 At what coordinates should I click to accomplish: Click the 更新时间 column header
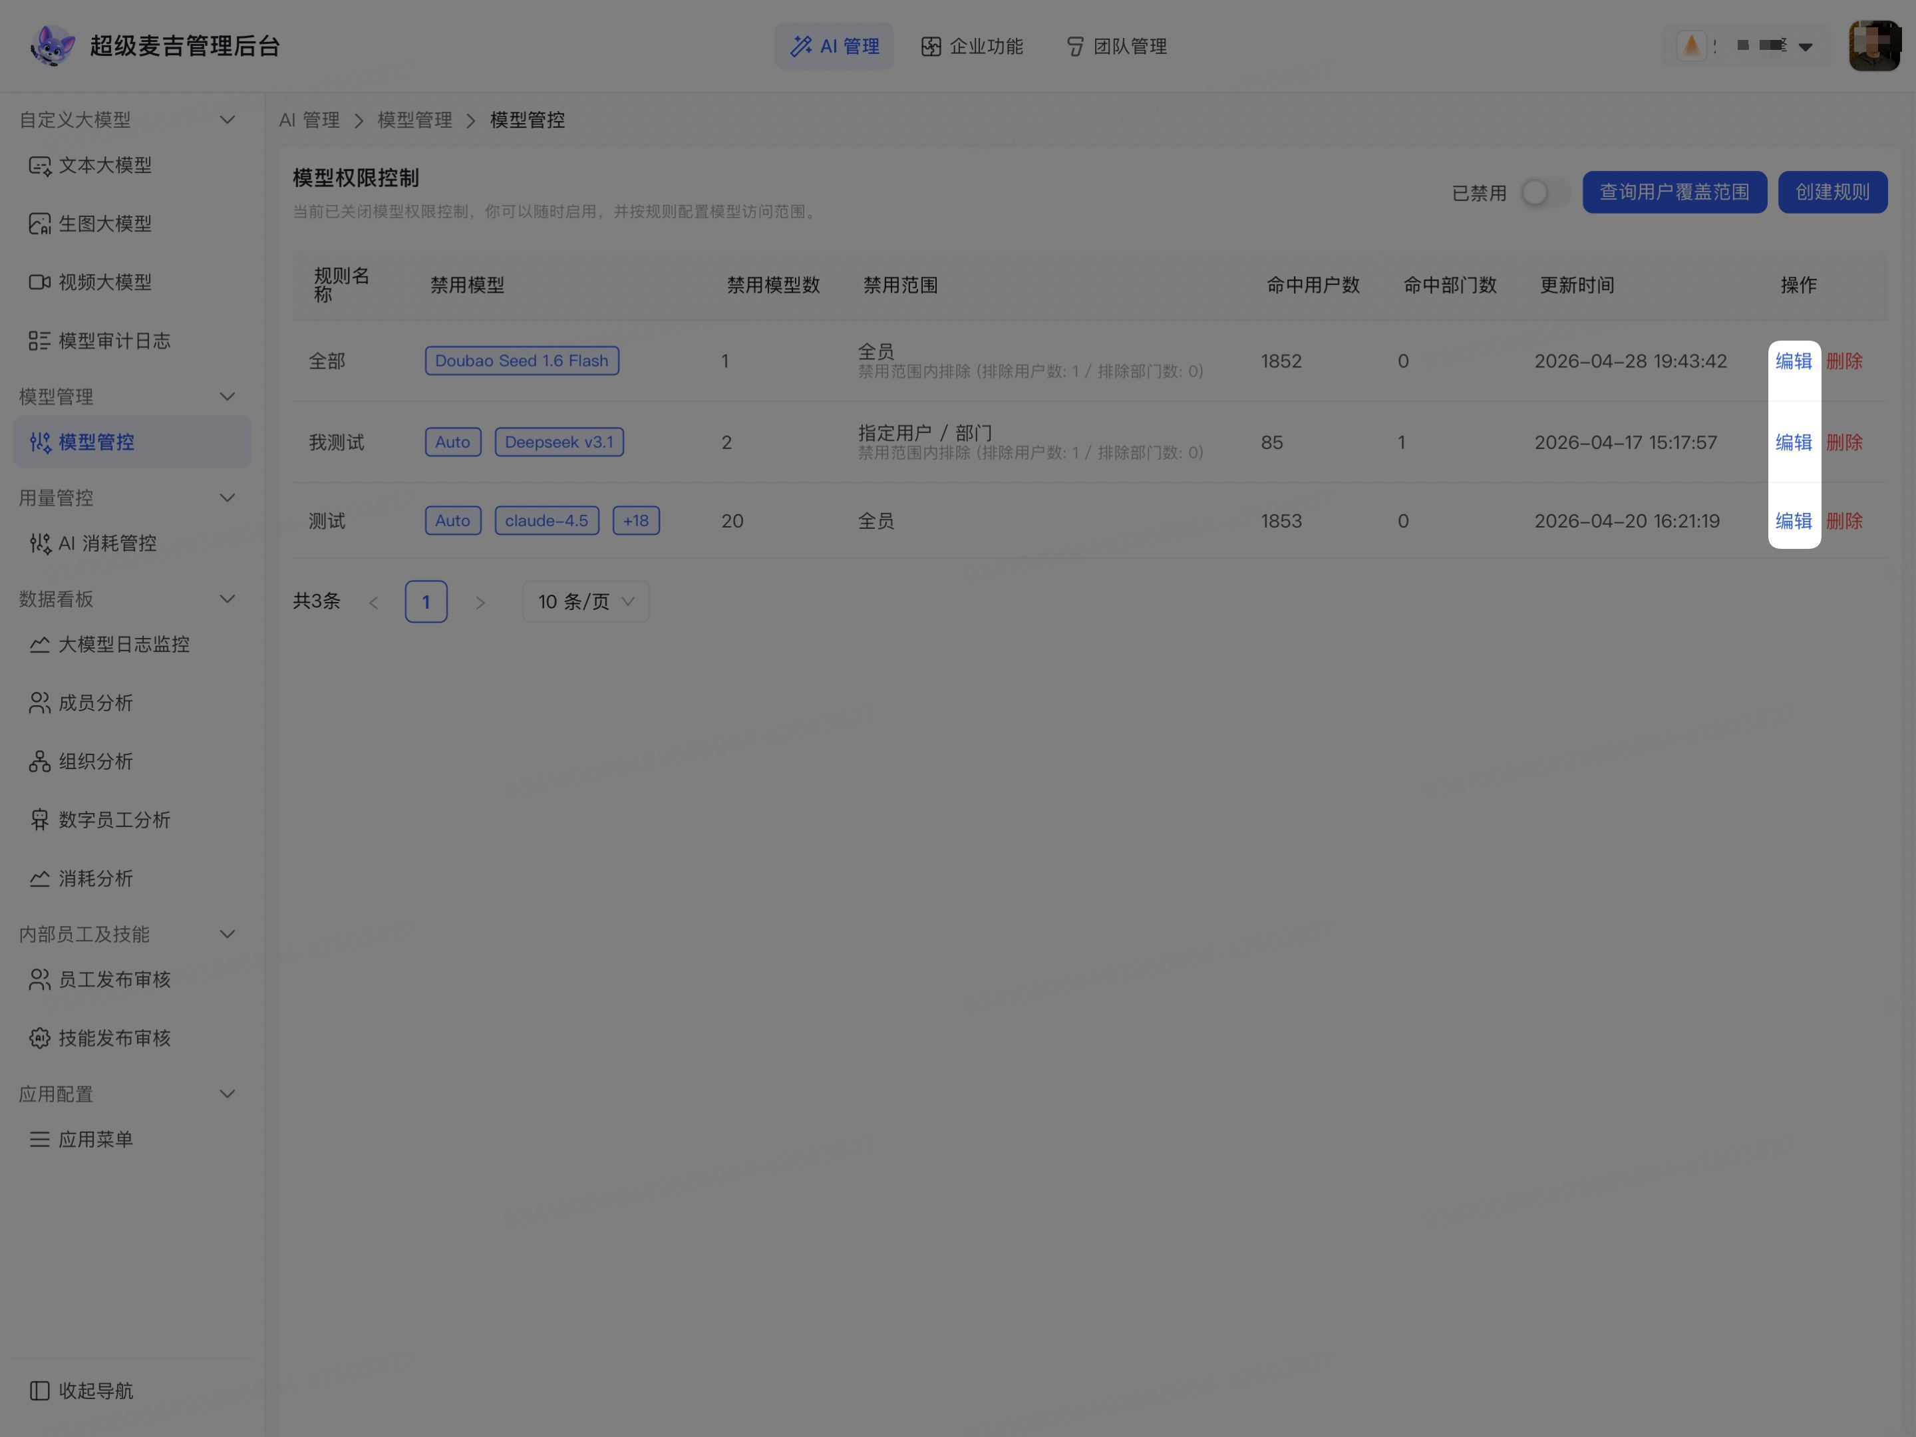[1577, 285]
